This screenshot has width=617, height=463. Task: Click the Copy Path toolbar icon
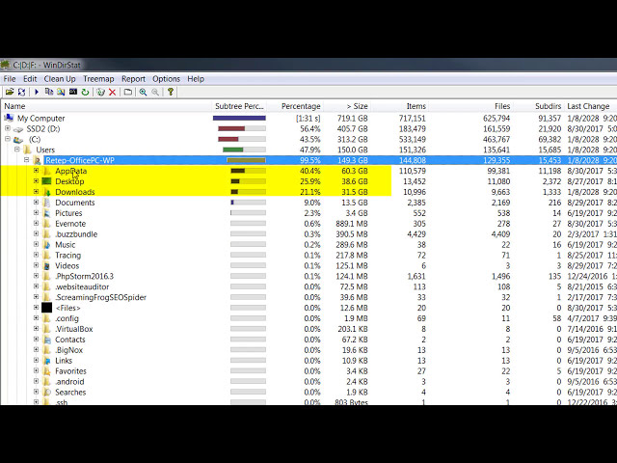[x=49, y=92]
